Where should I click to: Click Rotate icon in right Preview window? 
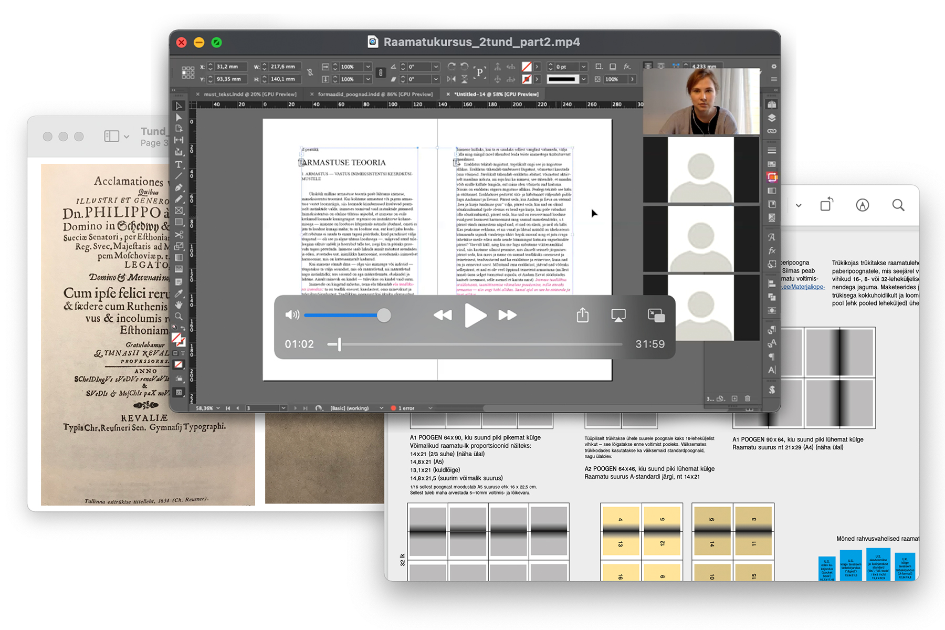pyautogui.click(x=827, y=204)
